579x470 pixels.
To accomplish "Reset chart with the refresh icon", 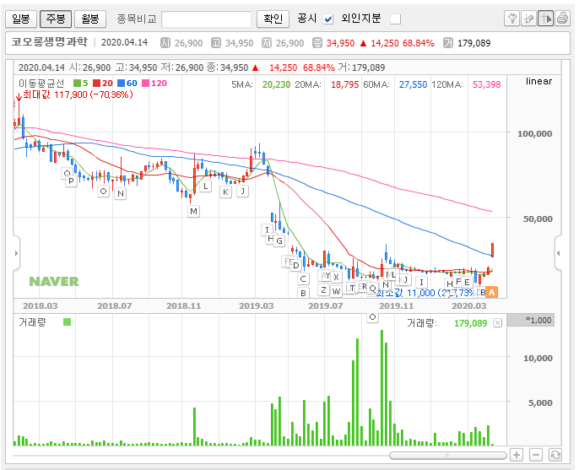I will click(555, 455).
